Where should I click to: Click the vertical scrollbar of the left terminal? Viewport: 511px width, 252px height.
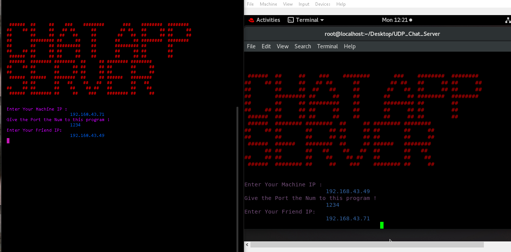237,178
